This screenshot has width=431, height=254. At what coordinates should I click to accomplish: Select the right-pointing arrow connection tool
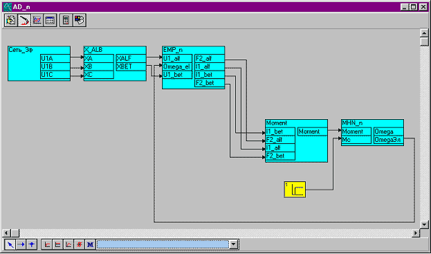(x=21, y=244)
